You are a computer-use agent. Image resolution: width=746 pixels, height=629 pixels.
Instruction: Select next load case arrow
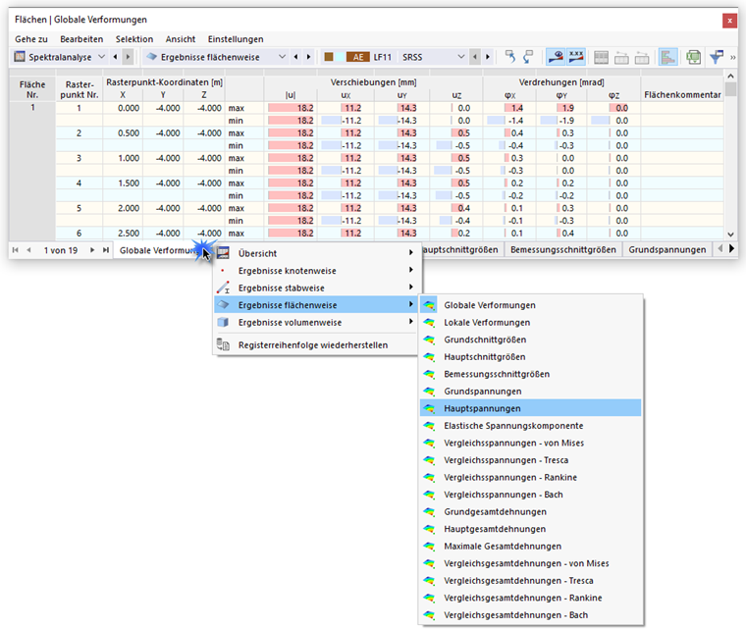(487, 57)
